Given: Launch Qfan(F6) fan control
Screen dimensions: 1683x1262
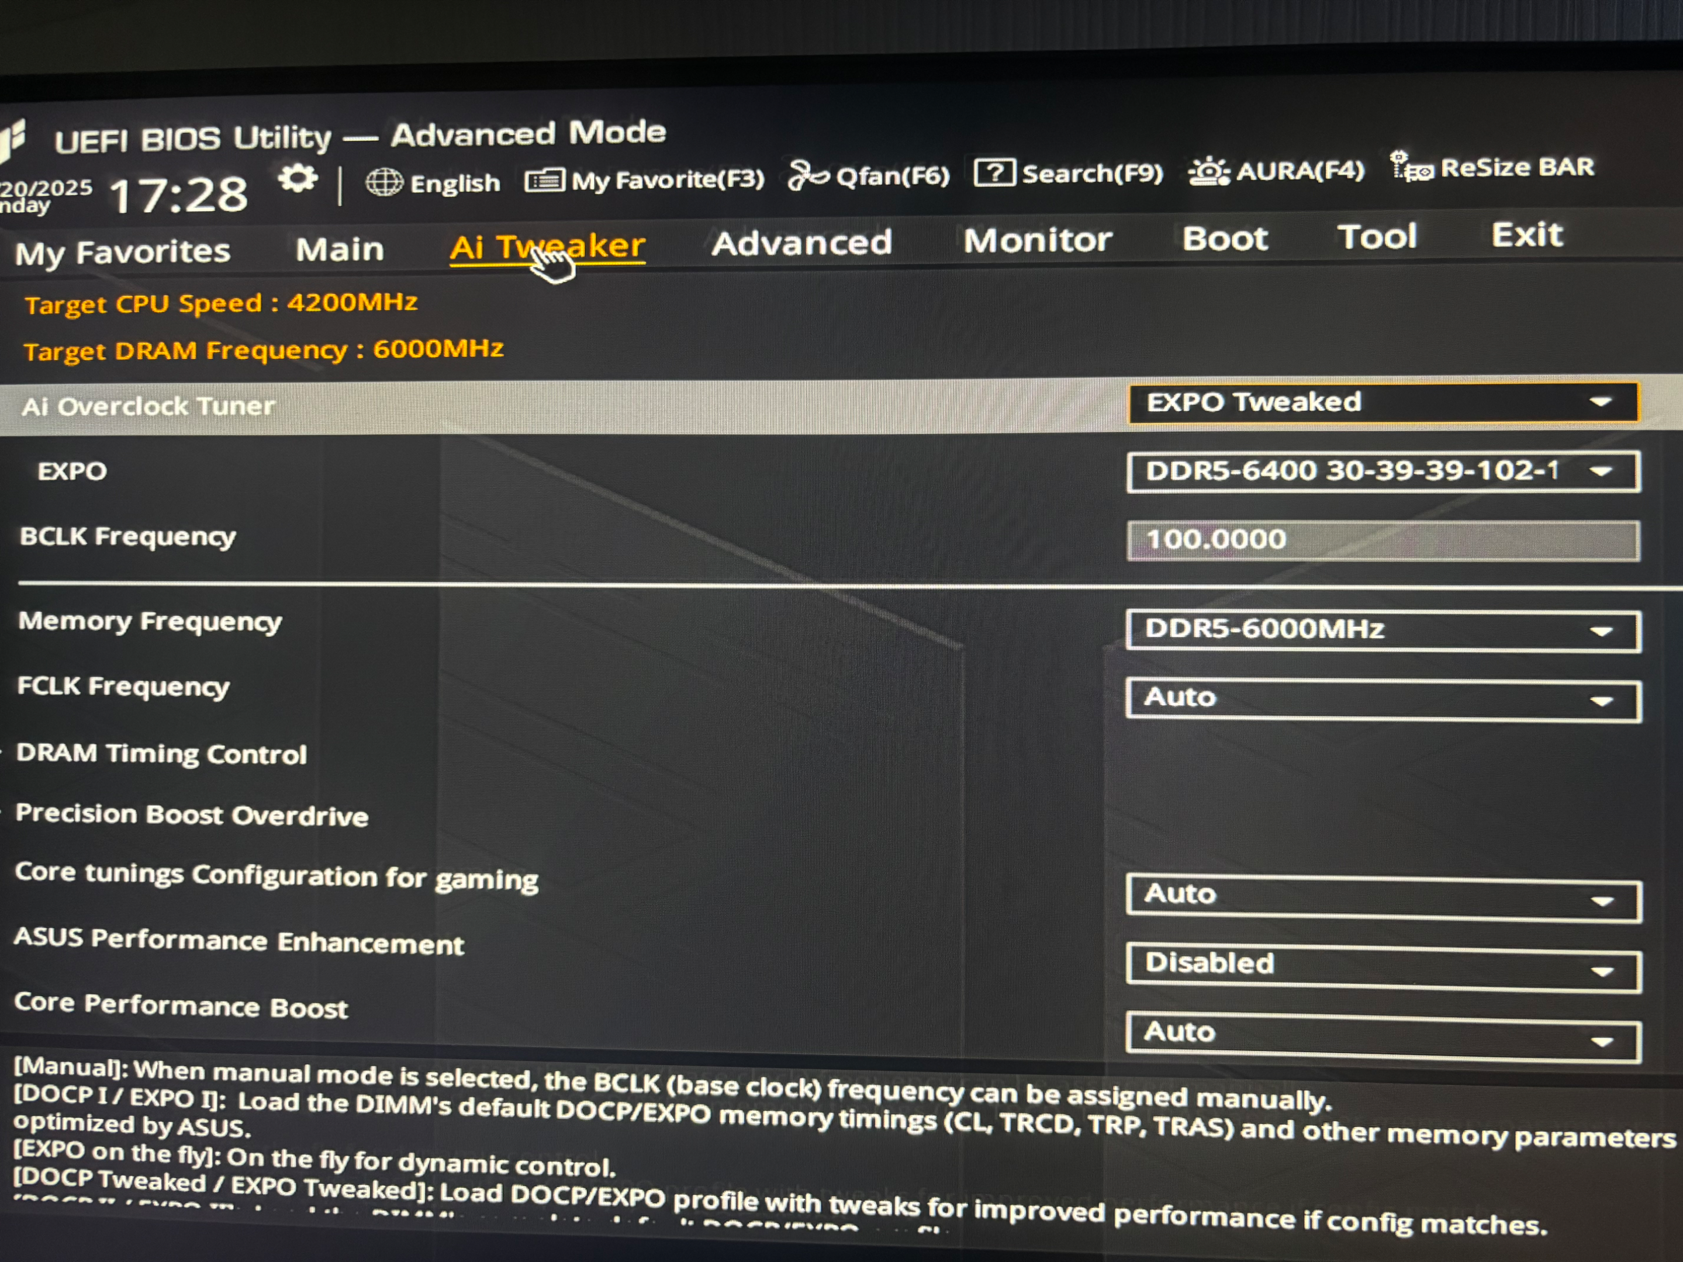Looking at the screenshot, I should click(x=868, y=176).
